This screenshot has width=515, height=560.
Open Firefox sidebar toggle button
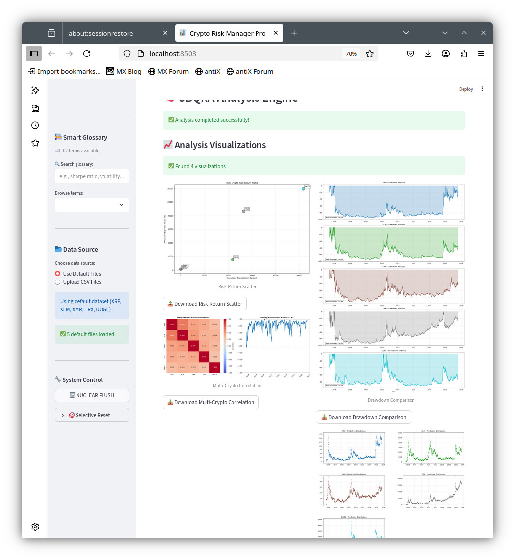[x=34, y=54]
